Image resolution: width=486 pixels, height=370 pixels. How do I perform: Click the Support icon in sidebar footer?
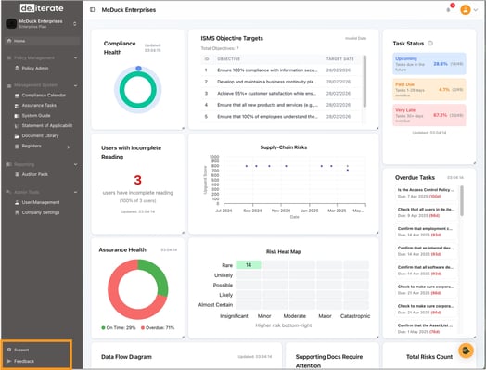pos(9,350)
